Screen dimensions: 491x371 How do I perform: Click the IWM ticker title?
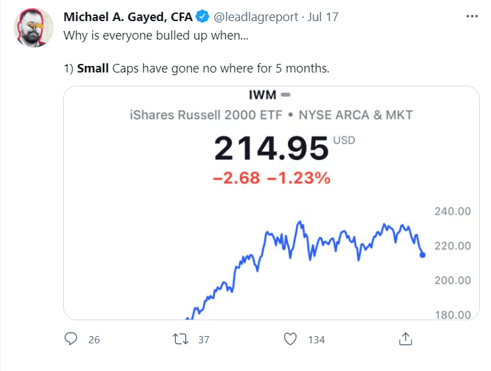[262, 95]
